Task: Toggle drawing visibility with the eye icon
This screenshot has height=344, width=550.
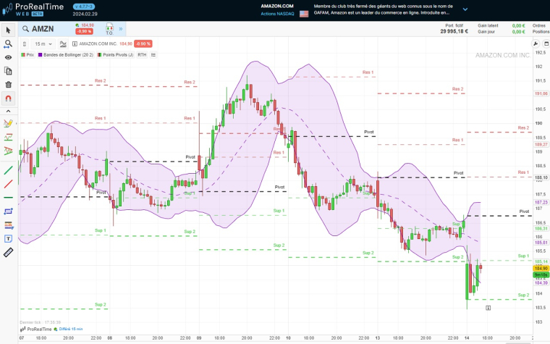Action: pyautogui.click(x=8, y=57)
